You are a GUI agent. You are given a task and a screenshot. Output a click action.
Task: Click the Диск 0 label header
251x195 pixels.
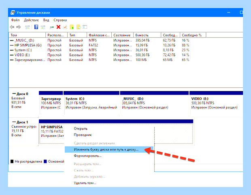[22, 94]
